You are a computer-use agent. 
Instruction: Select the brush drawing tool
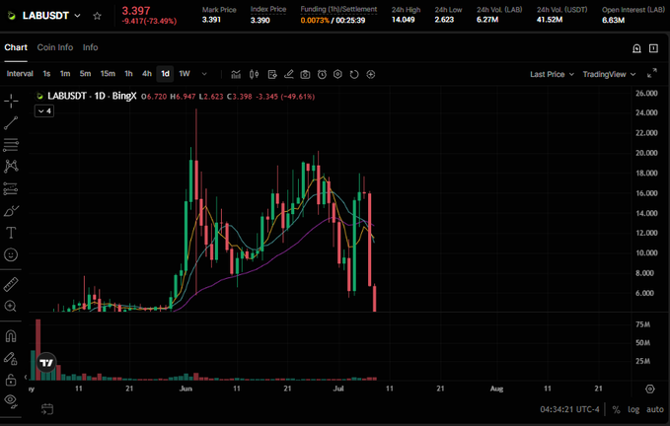click(11, 211)
